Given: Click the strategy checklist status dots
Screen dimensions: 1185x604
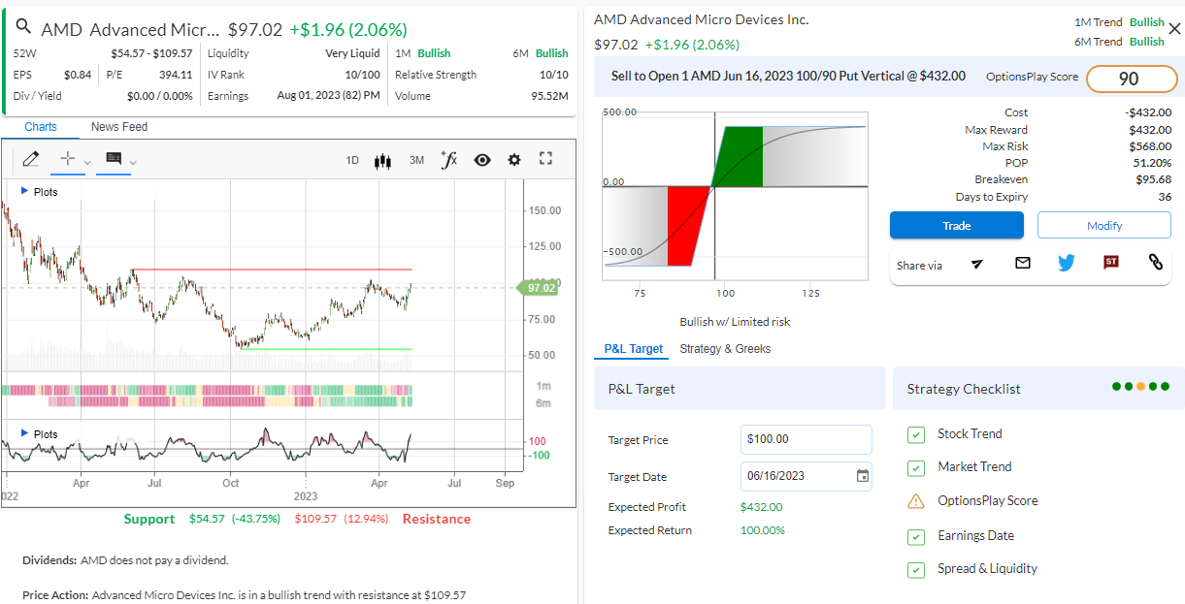Looking at the screenshot, I should coord(1140,387).
